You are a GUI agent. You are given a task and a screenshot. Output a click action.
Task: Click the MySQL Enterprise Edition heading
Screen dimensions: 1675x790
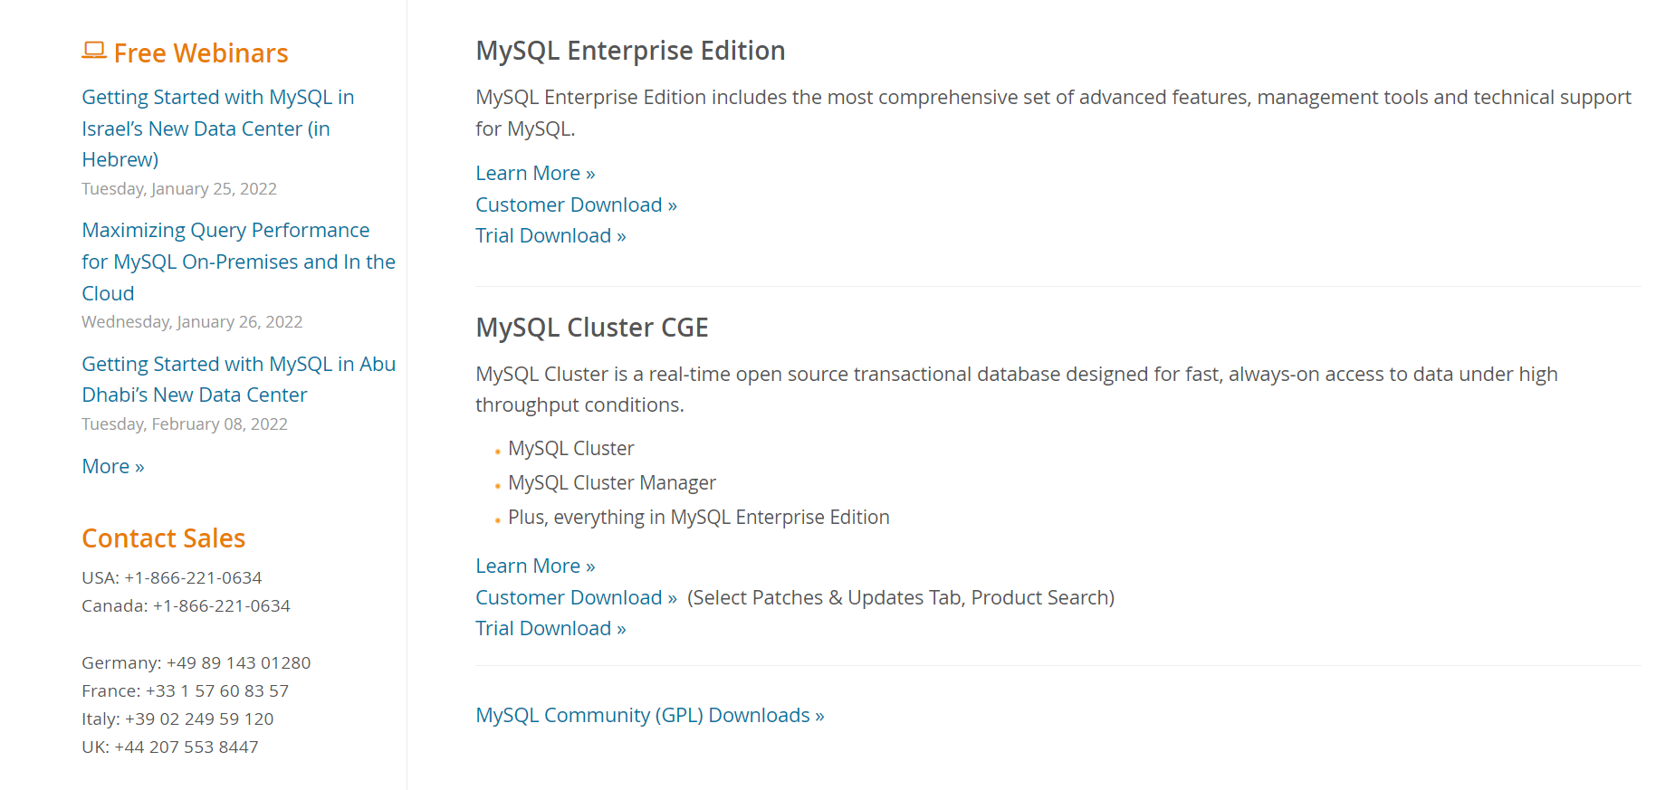pos(630,51)
